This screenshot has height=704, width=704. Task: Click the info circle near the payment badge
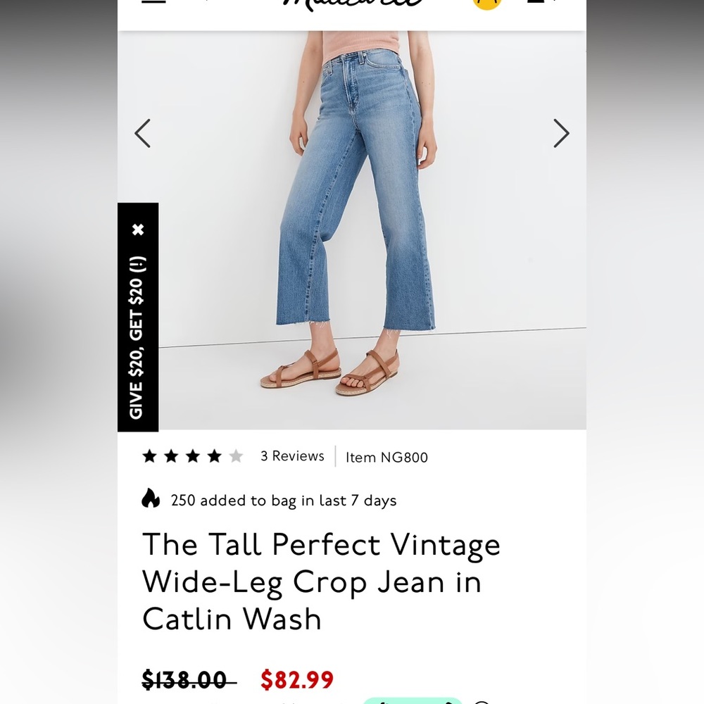pos(482,701)
